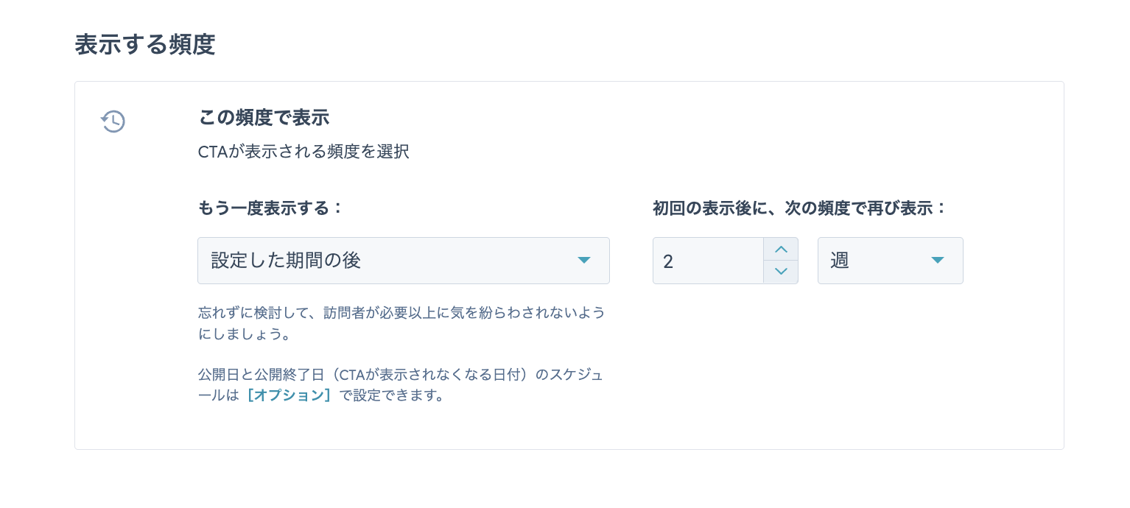Click the 初回の表示後に、次の頻度で再び表示： label

(x=800, y=208)
